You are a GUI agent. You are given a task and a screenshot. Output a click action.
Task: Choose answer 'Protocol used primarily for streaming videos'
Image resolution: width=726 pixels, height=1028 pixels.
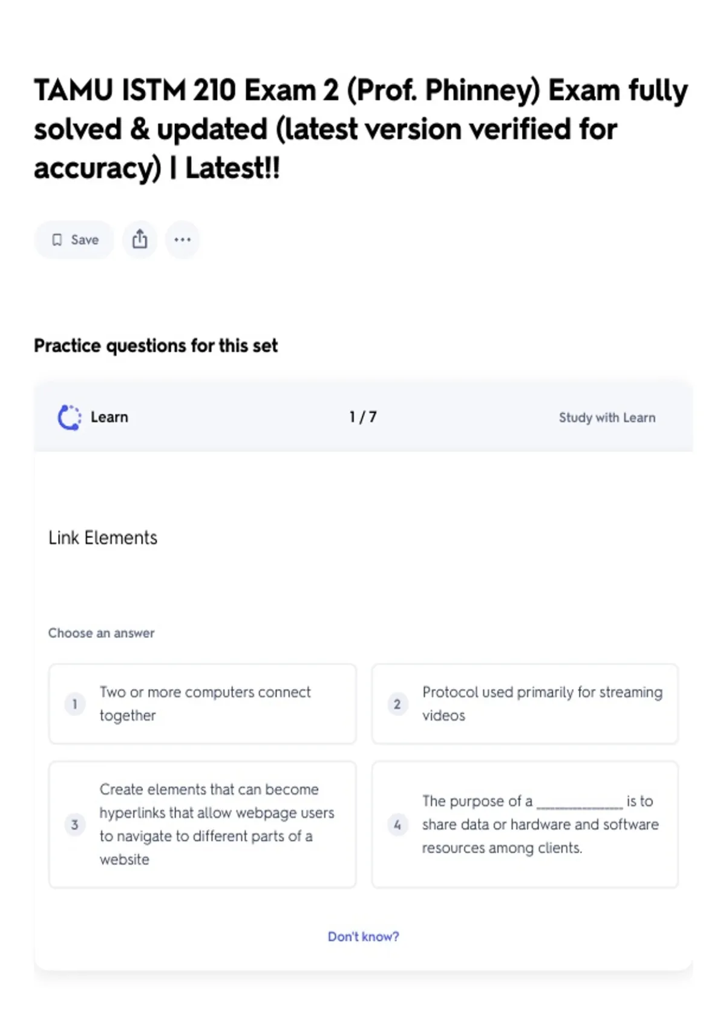pyautogui.click(x=525, y=704)
